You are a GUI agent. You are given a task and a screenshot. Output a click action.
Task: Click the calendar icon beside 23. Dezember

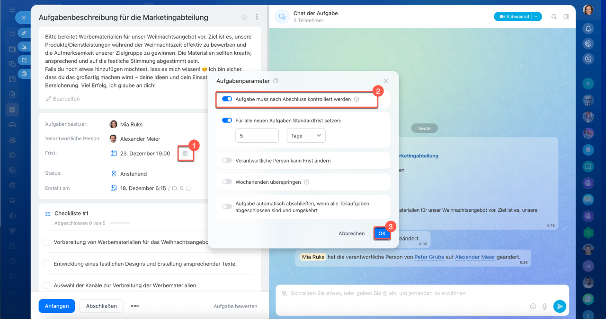[114, 153]
